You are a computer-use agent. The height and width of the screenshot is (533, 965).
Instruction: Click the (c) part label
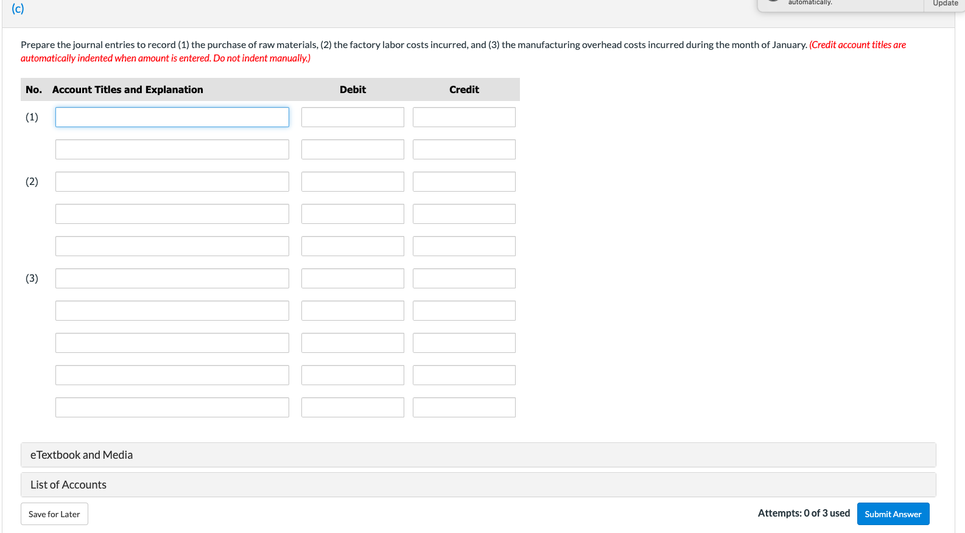[18, 9]
